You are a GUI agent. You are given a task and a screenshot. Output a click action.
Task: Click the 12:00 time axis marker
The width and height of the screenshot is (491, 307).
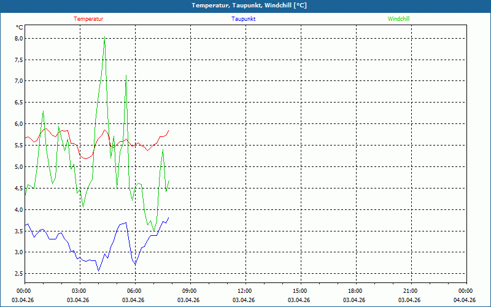(245, 291)
